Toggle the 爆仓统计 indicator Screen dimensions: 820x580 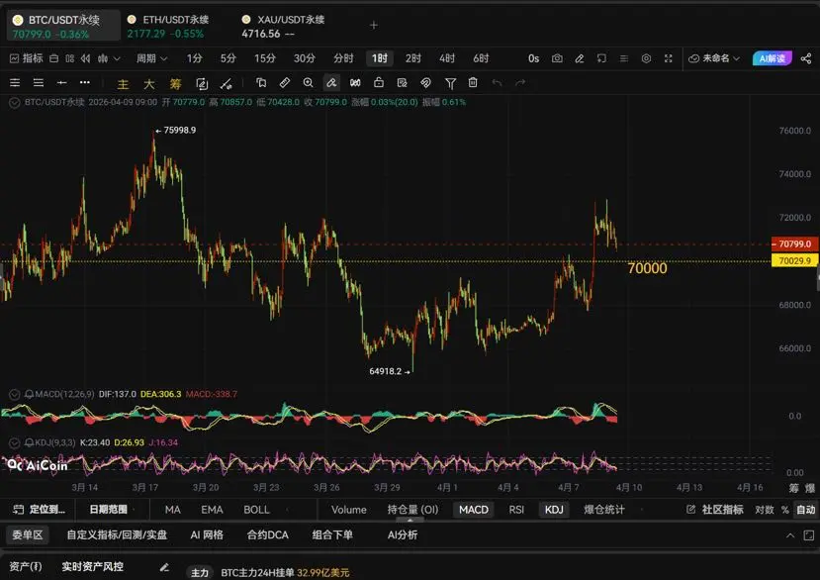click(604, 510)
